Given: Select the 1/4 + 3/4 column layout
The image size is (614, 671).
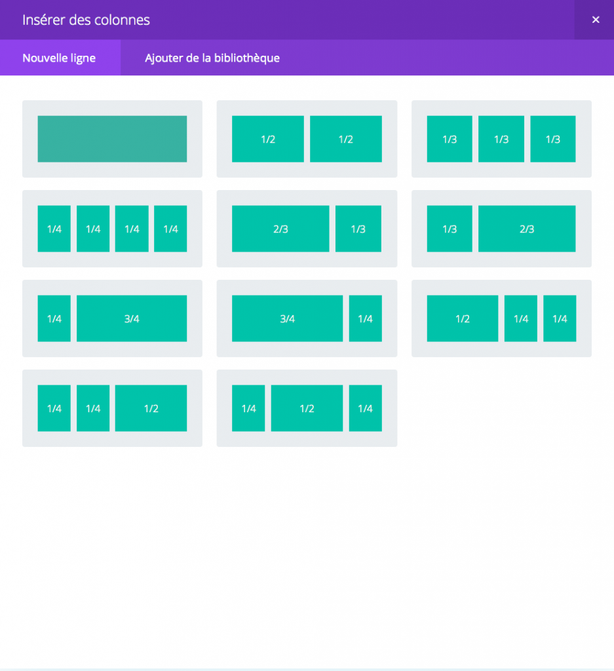Looking at the screenshot, I should tap(112, 318).
